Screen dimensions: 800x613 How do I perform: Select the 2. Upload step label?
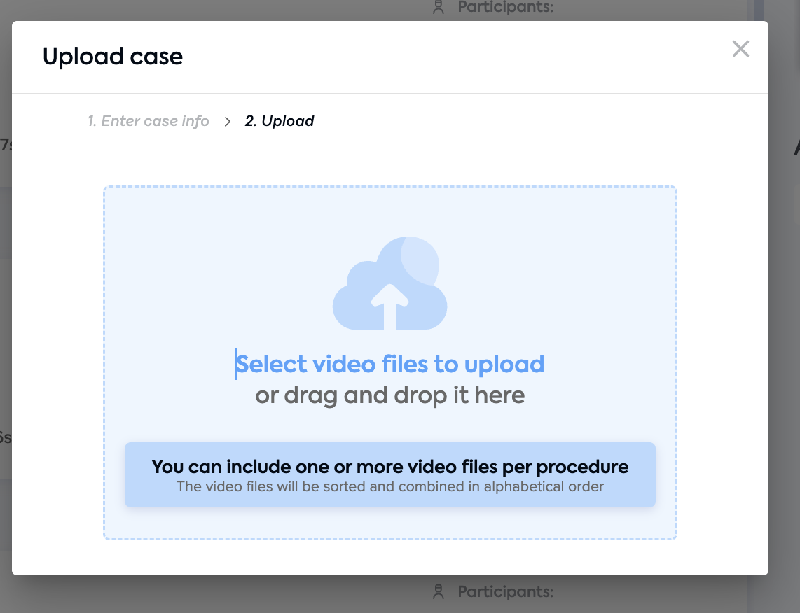pos(279,121)
